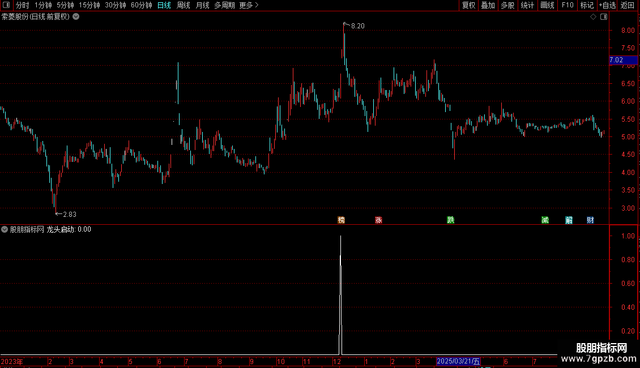Click the 跌 event marker icon
The height and width of the screenshot is (368, 640).
click(x=451, y=220)
